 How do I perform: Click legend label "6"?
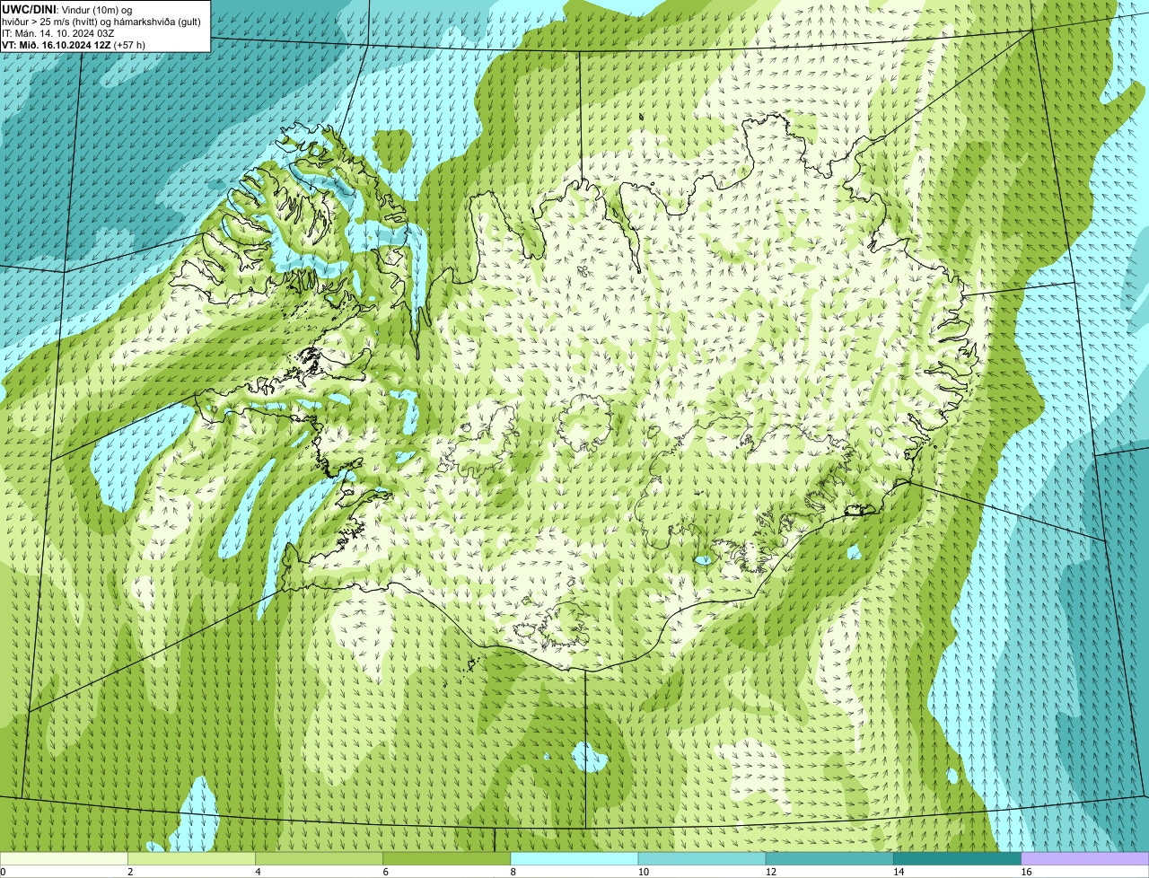(386, 872)
